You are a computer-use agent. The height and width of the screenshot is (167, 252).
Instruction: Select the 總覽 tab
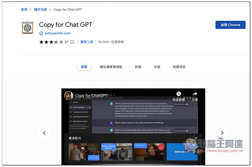click(84, 67)
